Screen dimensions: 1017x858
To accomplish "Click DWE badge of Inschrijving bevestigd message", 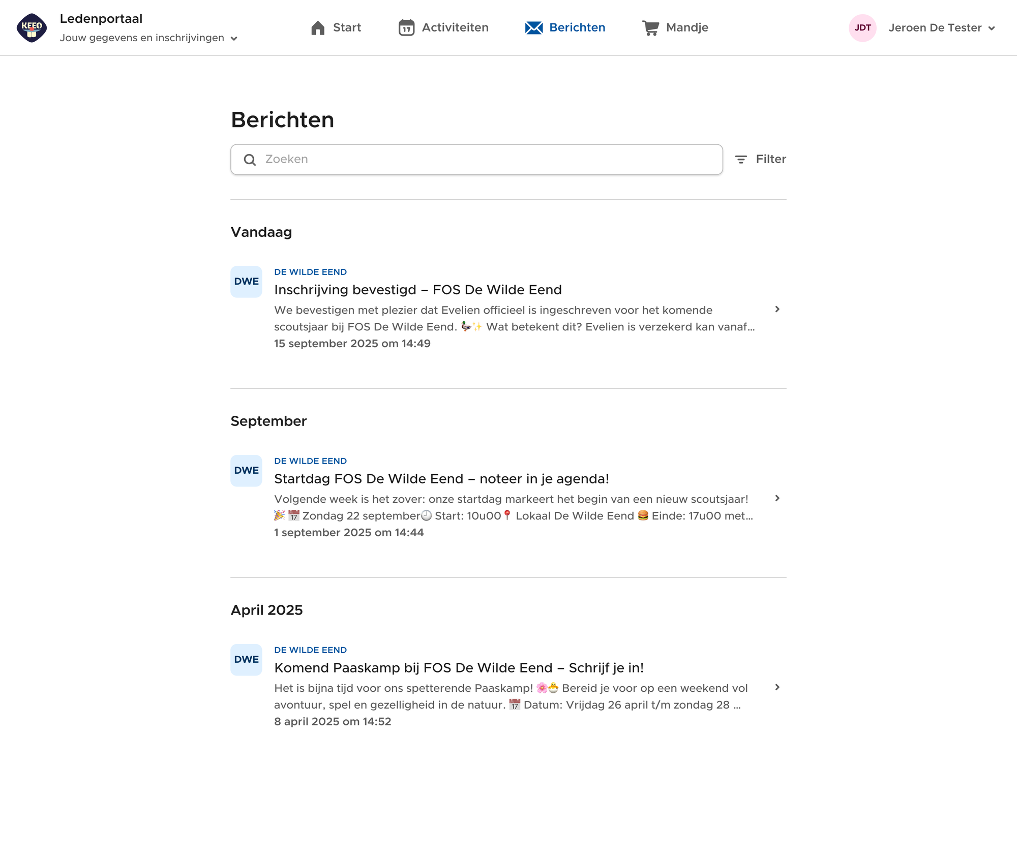I will [246, 282].
